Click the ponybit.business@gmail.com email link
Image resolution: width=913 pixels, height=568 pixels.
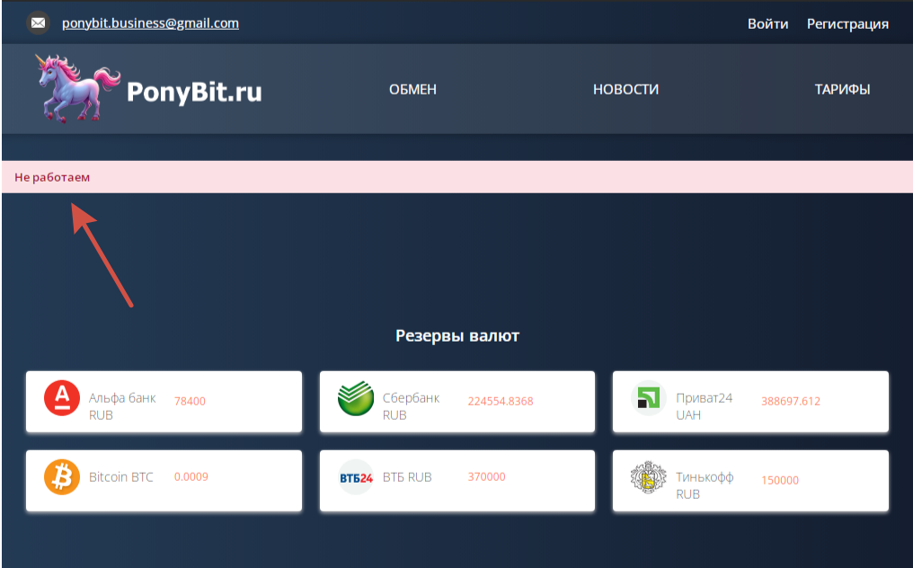149,22
